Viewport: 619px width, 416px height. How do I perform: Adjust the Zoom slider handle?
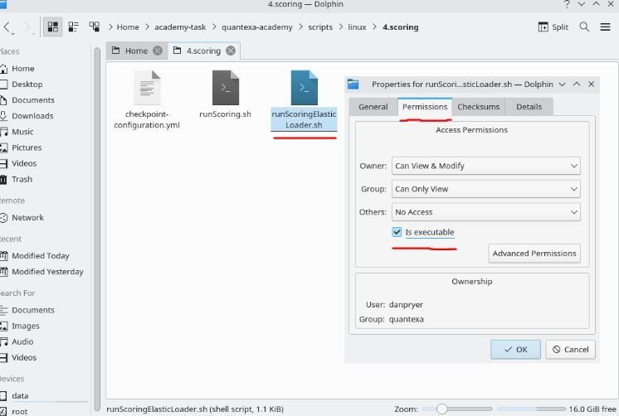[x=441, y=409]
